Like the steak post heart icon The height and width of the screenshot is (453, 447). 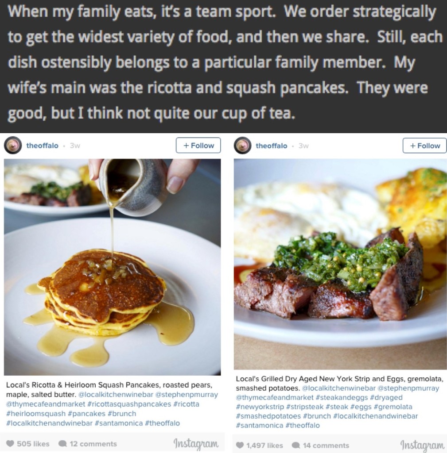240,445
